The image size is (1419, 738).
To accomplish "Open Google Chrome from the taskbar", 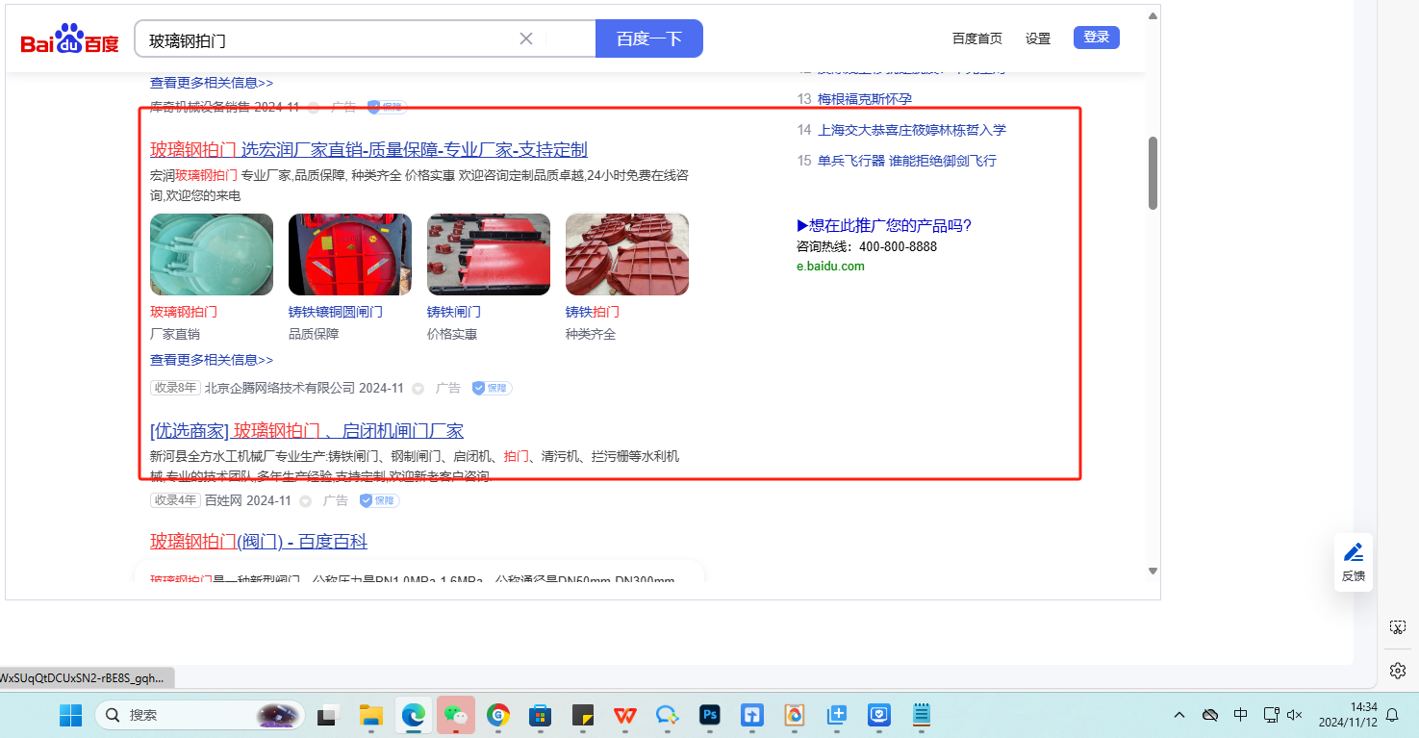I will [497, 715].
